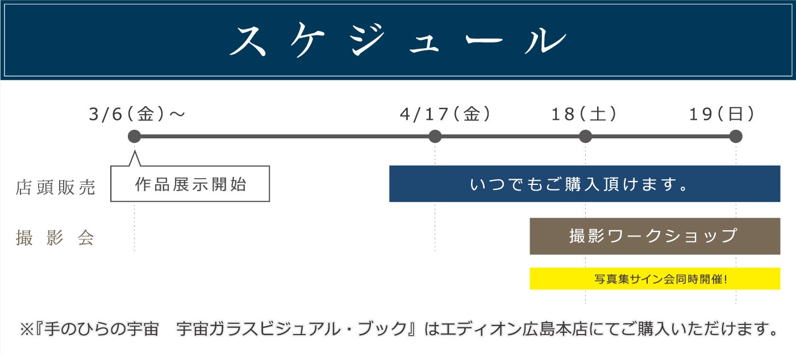Image resolution: width=796 pixels, height=355 pixels.
Task: Click the 作品展示開始 callout box
Action: pos(190,184)
